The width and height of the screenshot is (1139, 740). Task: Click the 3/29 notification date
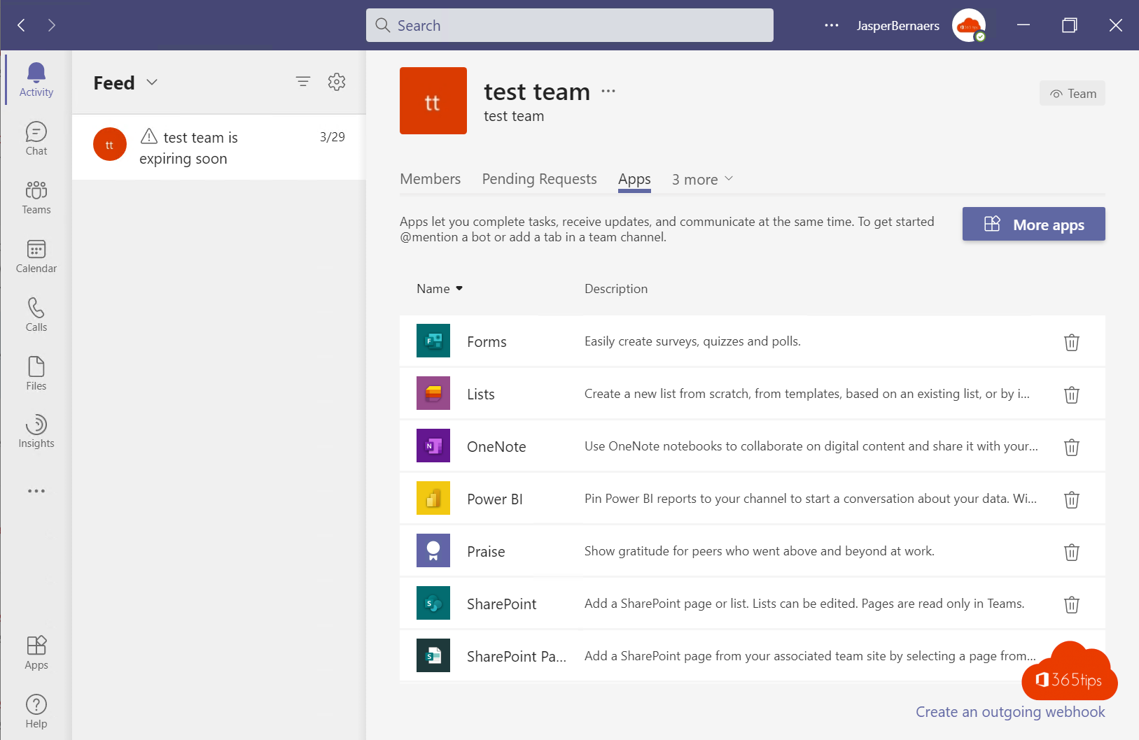tap(333, 137)
